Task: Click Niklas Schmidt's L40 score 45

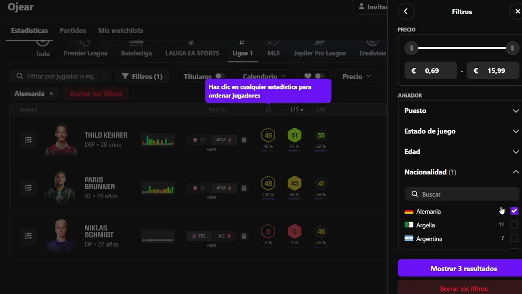Action: tap(321, 232)
